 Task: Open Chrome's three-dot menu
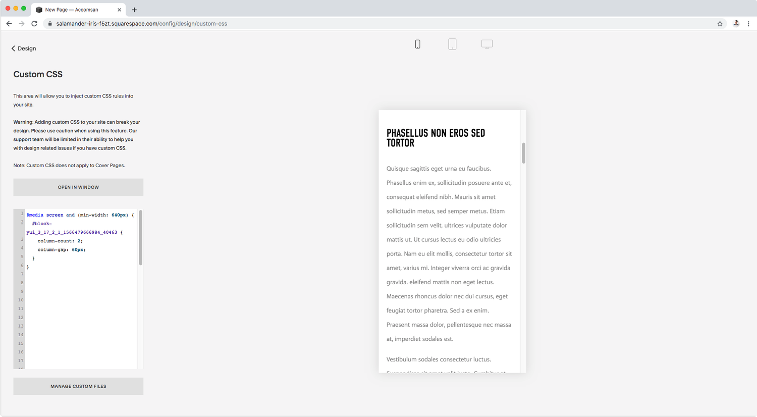pyautogui.click(x=748, y=24)
